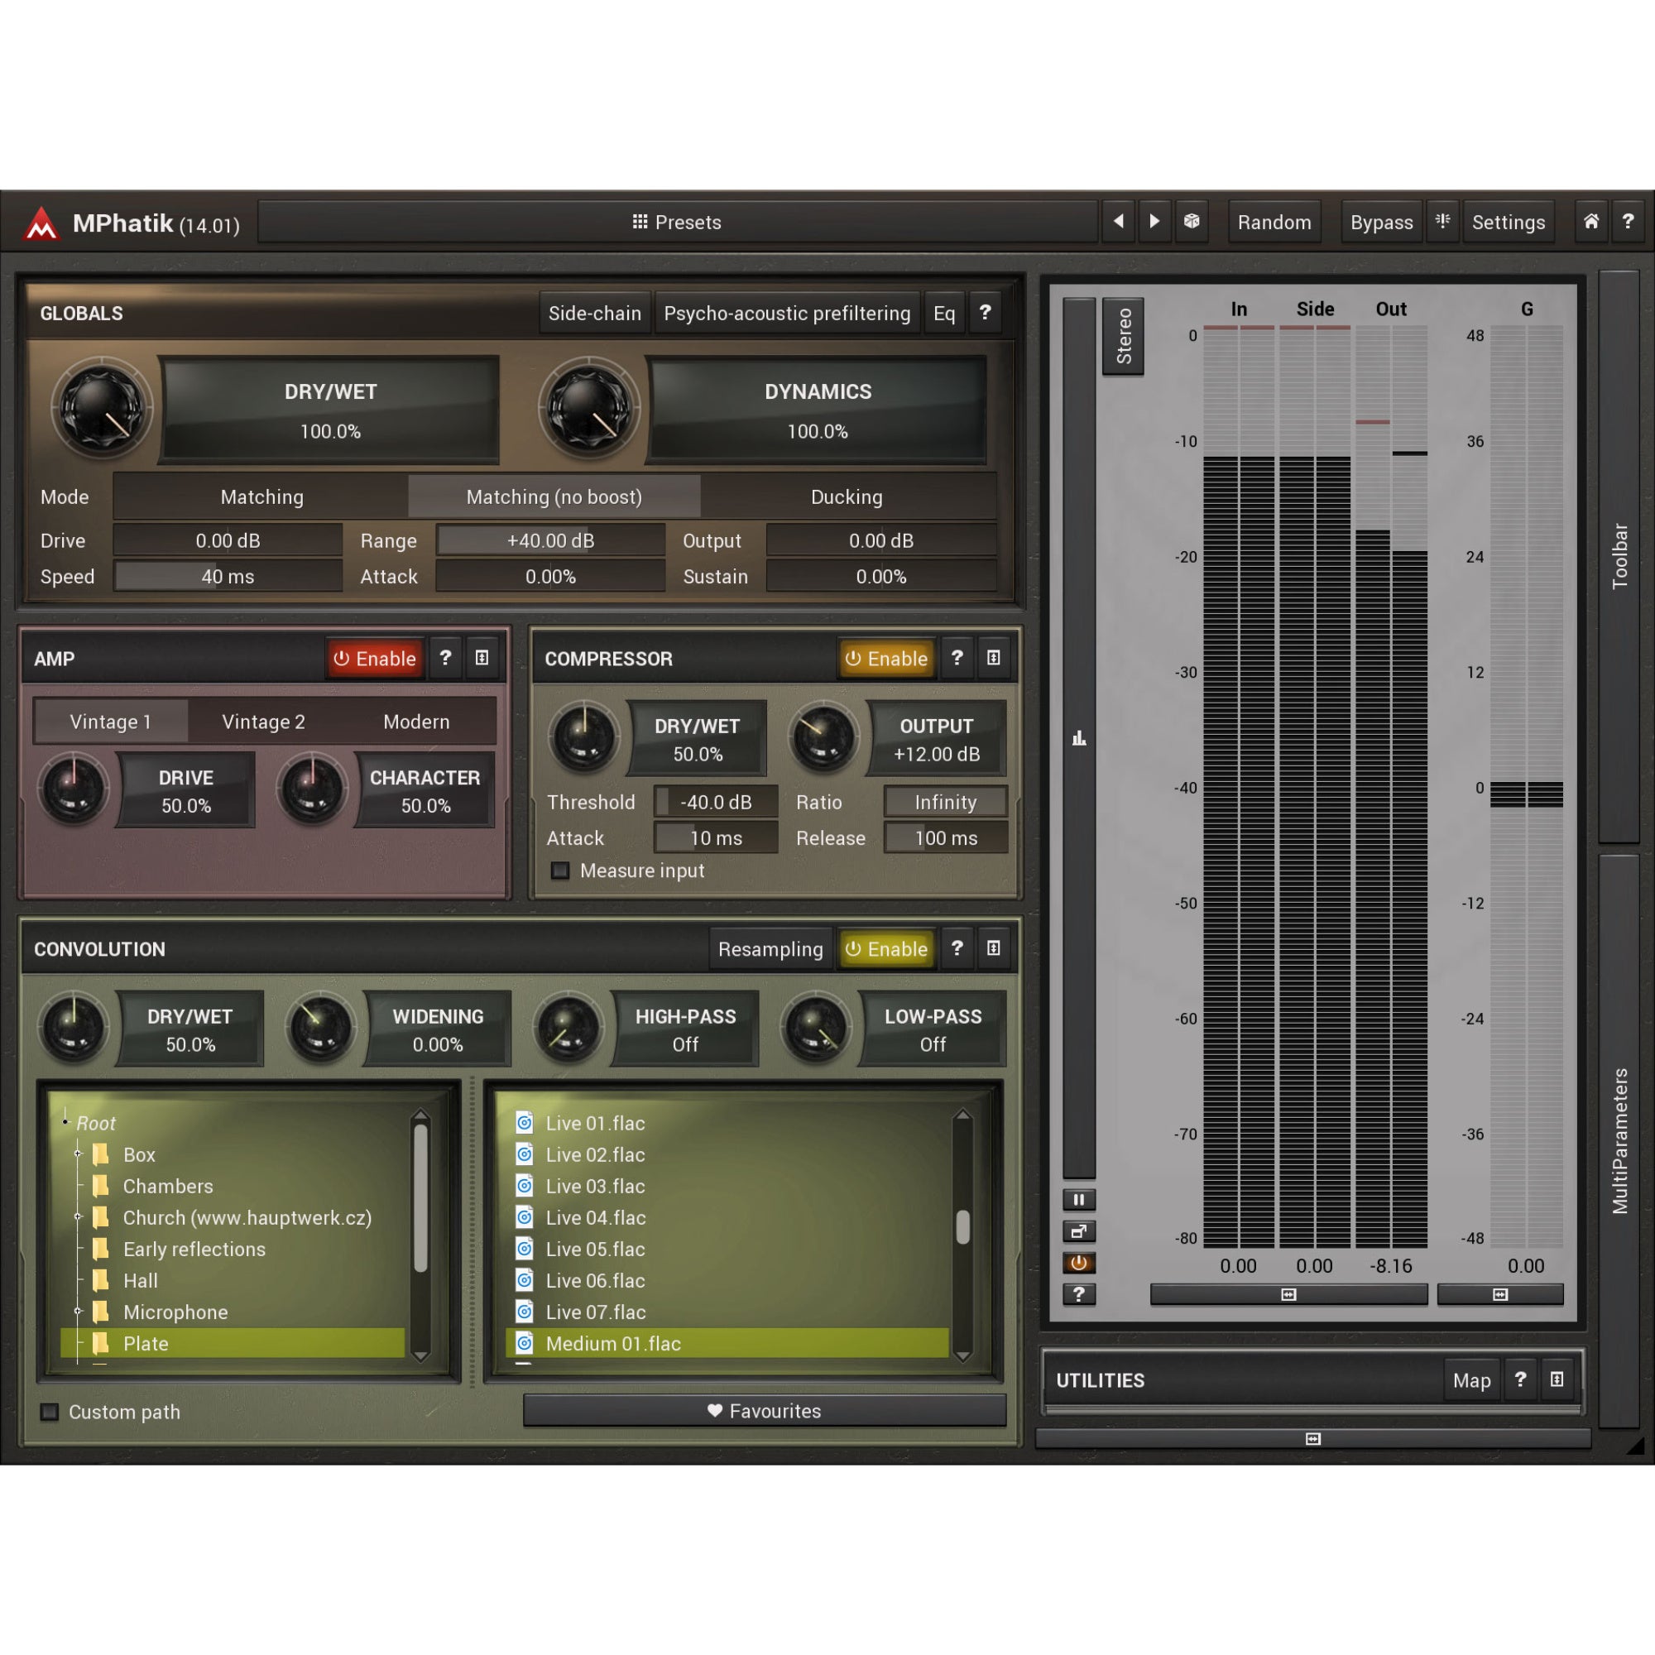Open Amp section preset icon
This screenshot has height=1655, width=1655.
click(x=482, y=658)
